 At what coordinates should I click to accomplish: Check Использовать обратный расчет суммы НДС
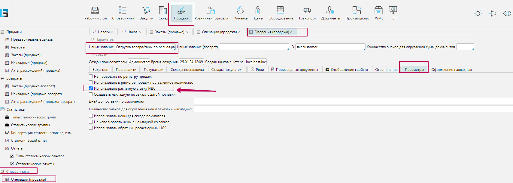91,128
